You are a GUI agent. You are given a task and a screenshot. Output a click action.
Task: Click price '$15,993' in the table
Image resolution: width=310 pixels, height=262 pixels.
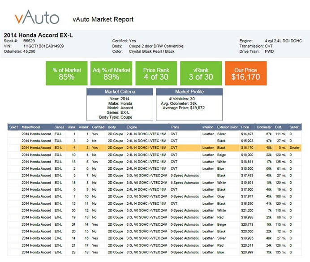247,141
